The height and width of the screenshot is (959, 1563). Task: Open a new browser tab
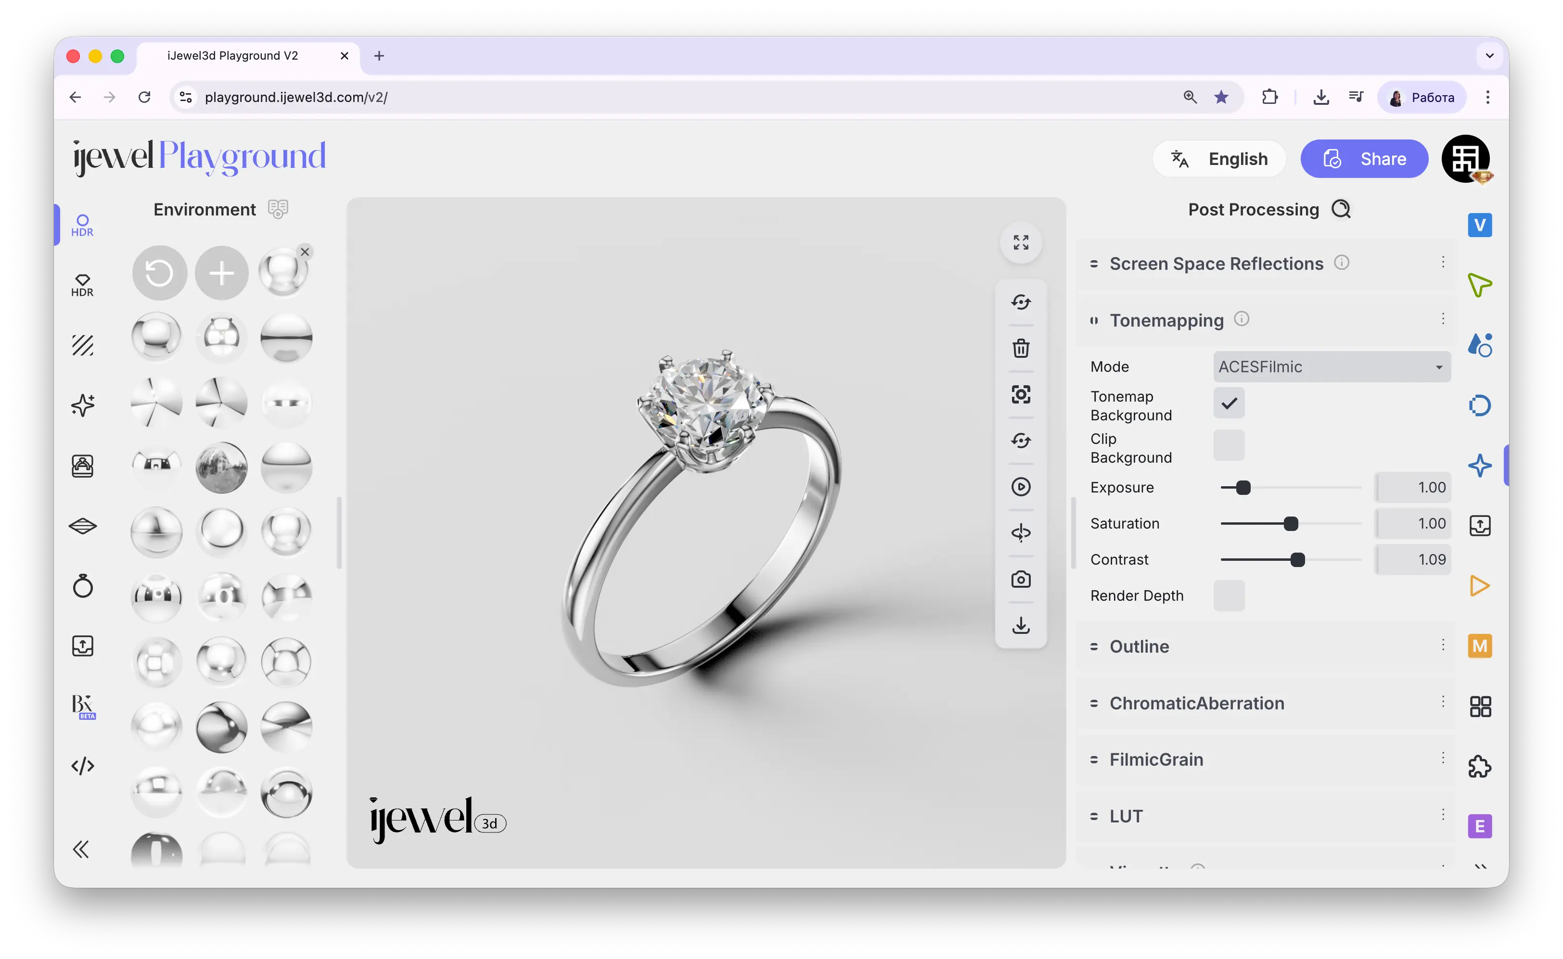(x=379, y=56)
